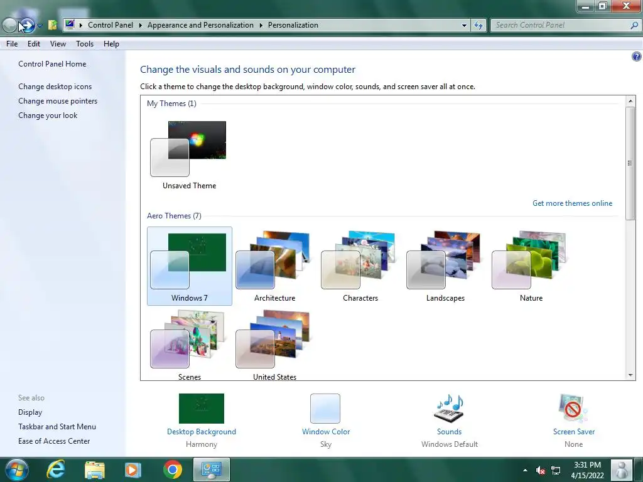Image resolution: width=643 pixels, height=482 pixels.
Task: Open Change mouse pointers link
Action: click(58, 101)
